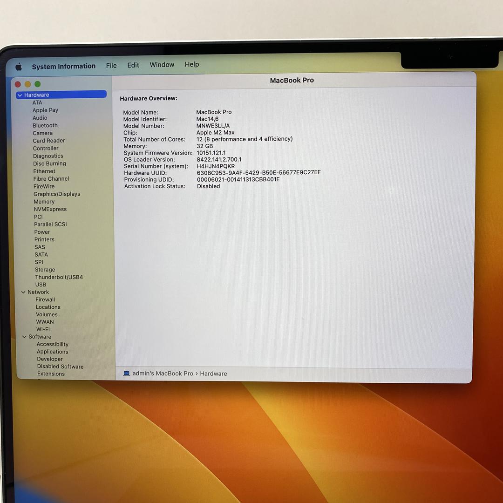Viewport: 503px width, 503px height.
Task: Open the Edit menu
Action: [x=133, y=65]
